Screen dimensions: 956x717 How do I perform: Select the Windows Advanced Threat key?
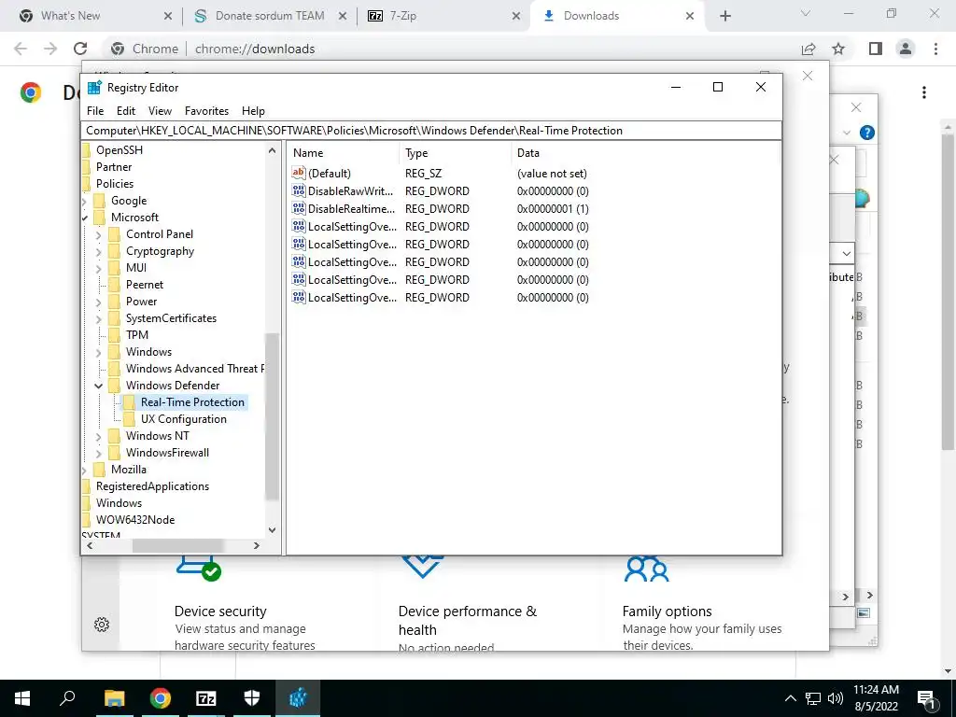pyautogui.click(x=194, y=368)
